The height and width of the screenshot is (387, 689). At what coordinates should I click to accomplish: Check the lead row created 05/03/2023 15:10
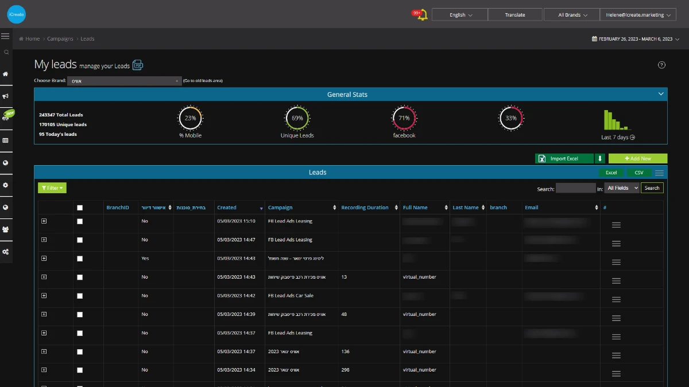pyautogui.click(x=80, y=221)
